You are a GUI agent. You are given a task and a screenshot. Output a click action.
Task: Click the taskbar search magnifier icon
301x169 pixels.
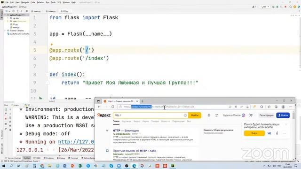(x=11, y=166)
